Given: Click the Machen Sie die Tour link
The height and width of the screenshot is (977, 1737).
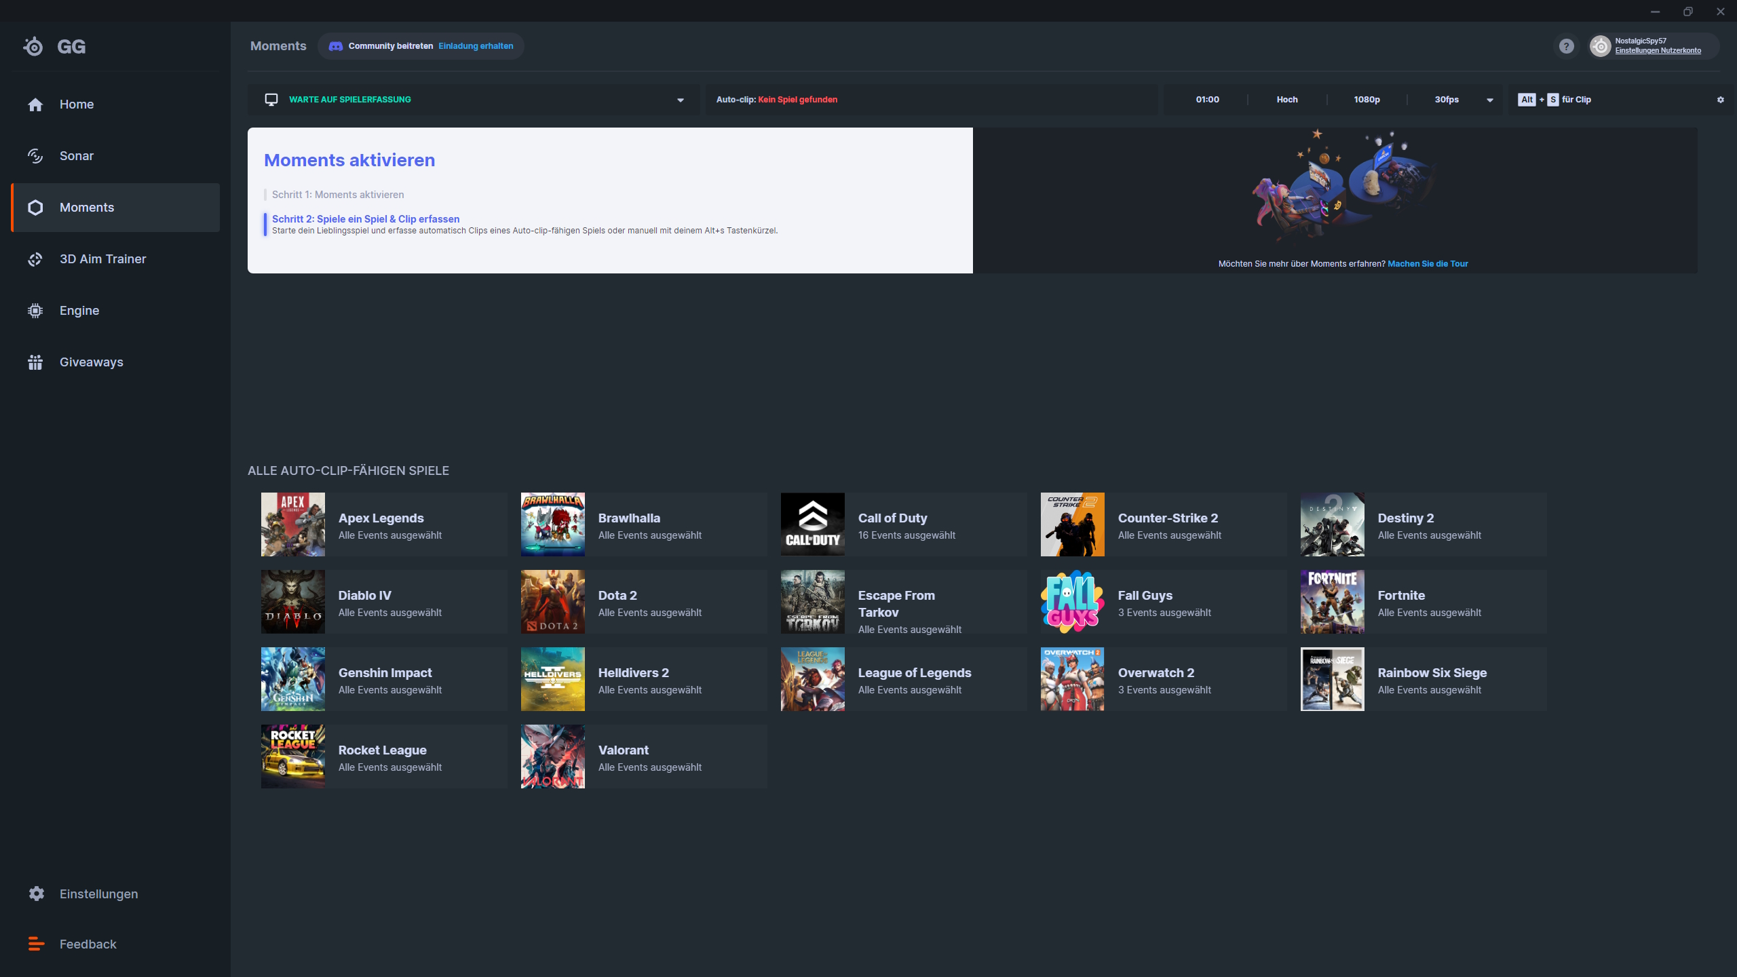Looking at the screenshot, I should point(1428,264).
